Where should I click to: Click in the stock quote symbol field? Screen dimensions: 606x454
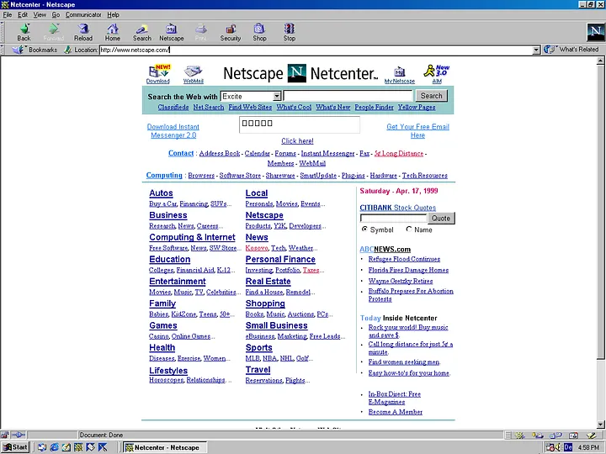coord(393,218)
